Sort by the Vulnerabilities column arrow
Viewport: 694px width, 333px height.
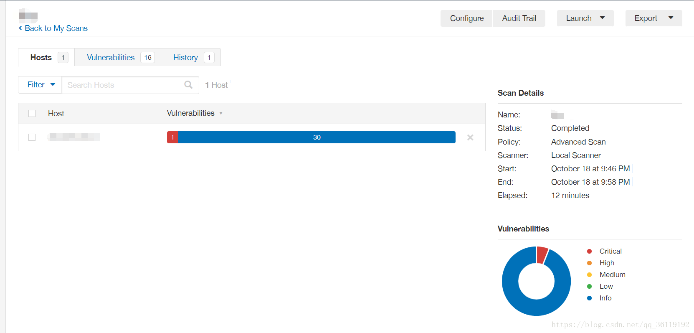221,113
